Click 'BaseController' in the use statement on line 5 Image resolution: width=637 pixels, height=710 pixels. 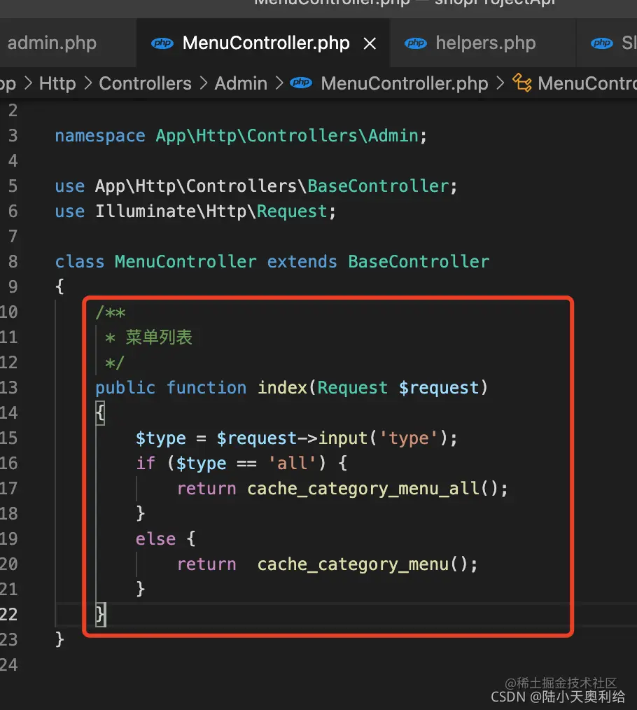[378, 186]
